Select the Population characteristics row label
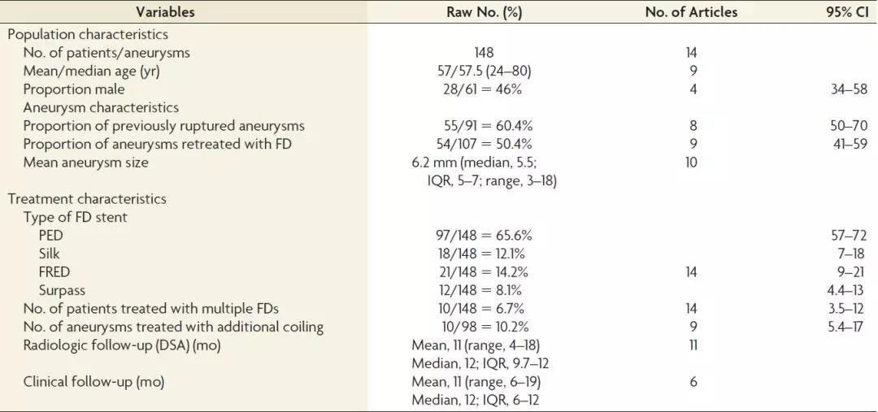This screenshot has width=878, height=412. (87, 35)
